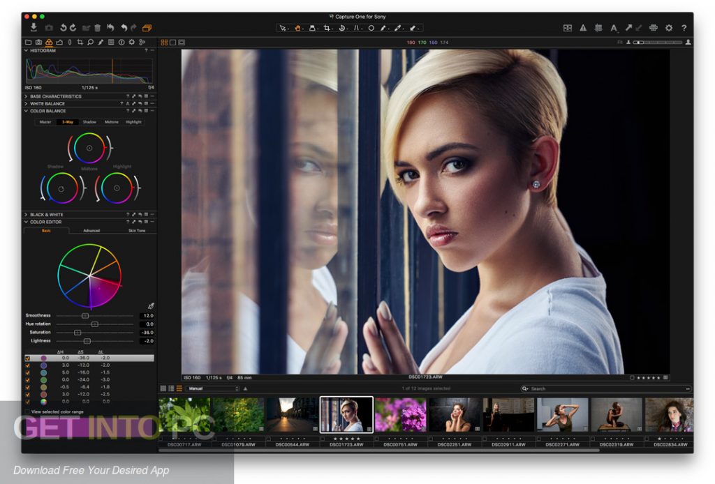Open the Color tool tab icon
The image size is (715, 484).
click(x=49, y=43)
